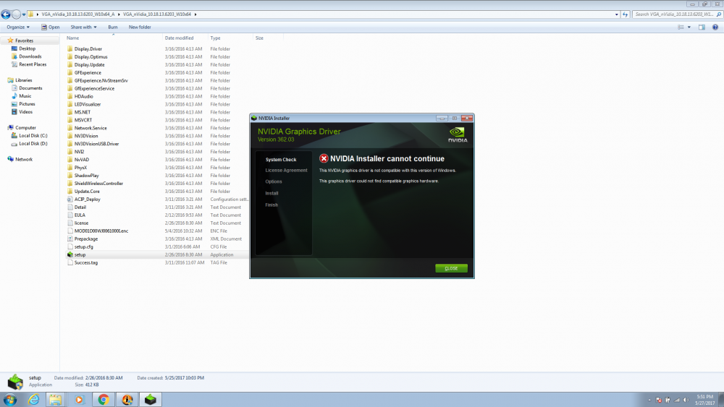Viewport: 724px width, 407px height.
Task: Toggle the preview pane icon
Action: pyautogui.click(x=702, y=27)
